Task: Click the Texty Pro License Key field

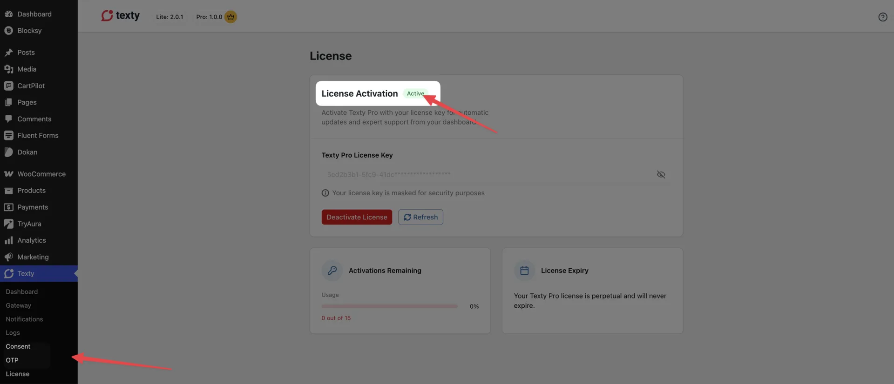Action: pyautogui.click(x=496, y=175)
